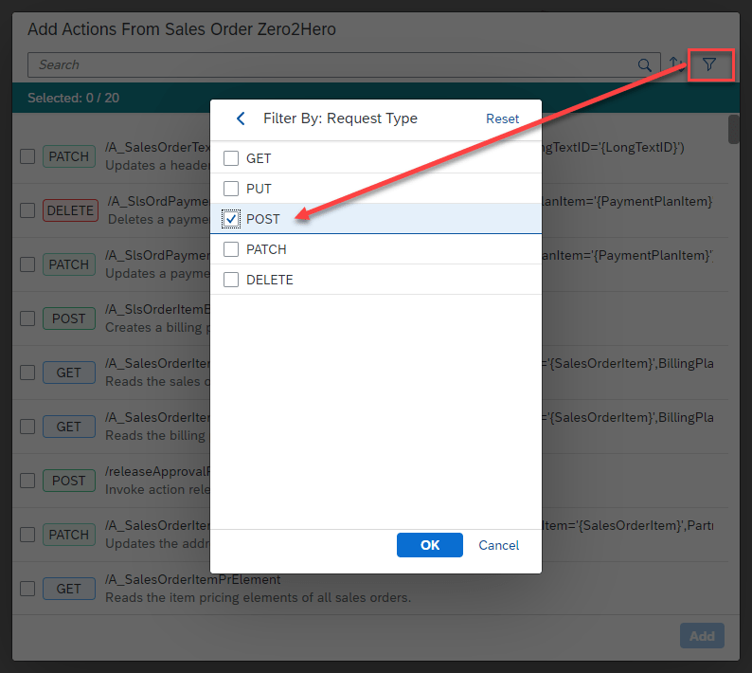The height and width of the screenshot is (673, 752).
Task: Click the search magnifier icon
Action: (x=644, y=65)
